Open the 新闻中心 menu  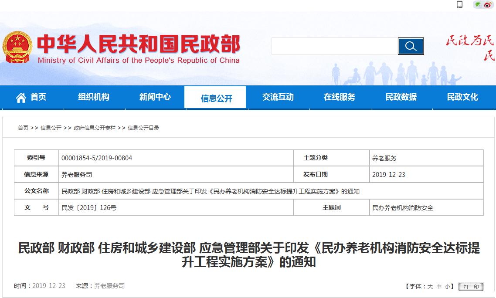(x=155, y=97)
